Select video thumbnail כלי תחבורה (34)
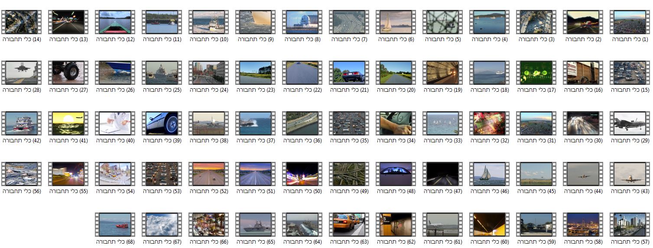Viewport: 653px width, 248px height. coord(396,123)
